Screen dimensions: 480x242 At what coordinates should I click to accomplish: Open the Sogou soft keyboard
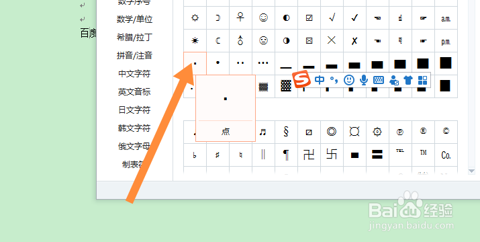coord(379,81)
